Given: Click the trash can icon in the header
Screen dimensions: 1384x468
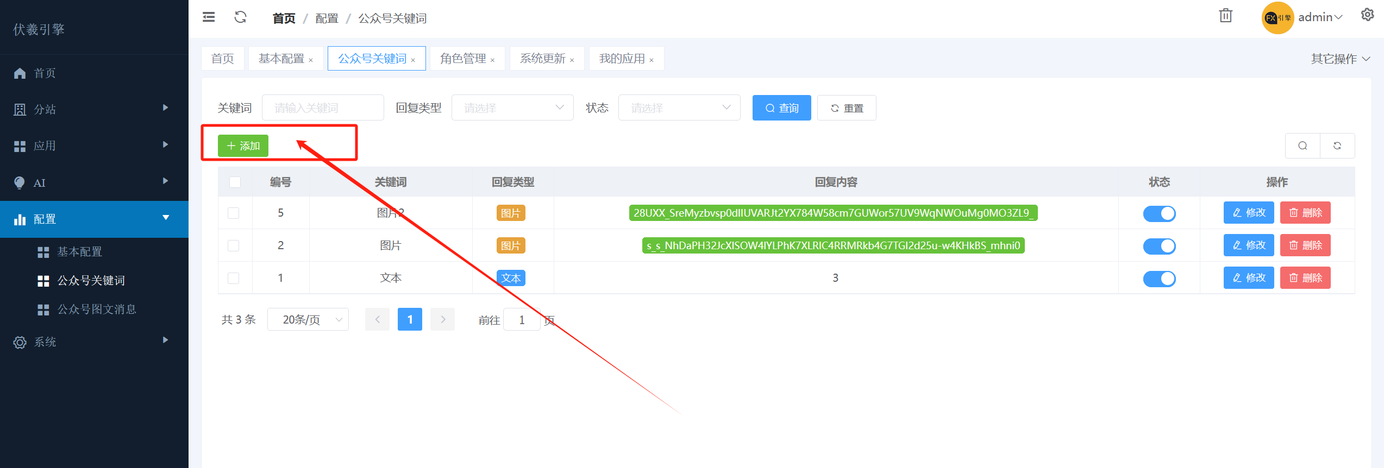Looking at the screenshot, I should coord(1225,16).
